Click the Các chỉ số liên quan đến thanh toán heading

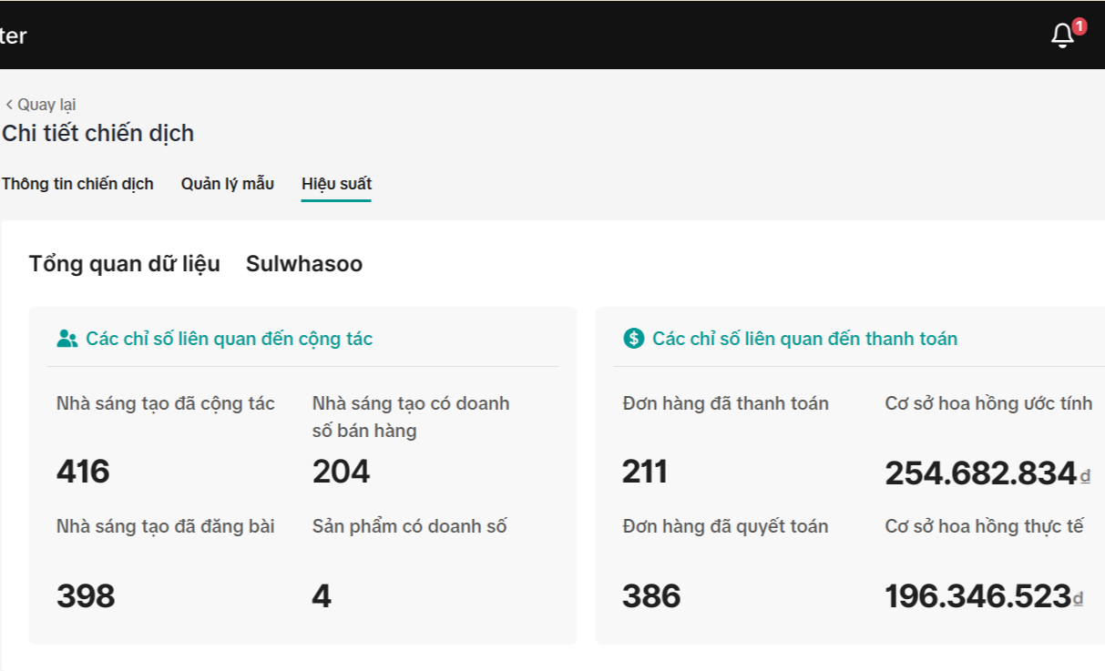click(804, 339)
